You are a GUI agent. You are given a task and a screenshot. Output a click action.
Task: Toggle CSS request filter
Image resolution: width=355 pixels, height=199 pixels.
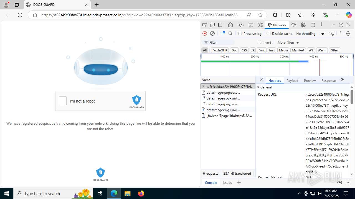[x=244, y=50]
